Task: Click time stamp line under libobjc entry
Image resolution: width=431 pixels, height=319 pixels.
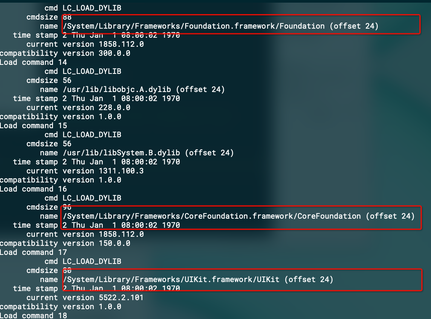Action: (x=96, y=98)
